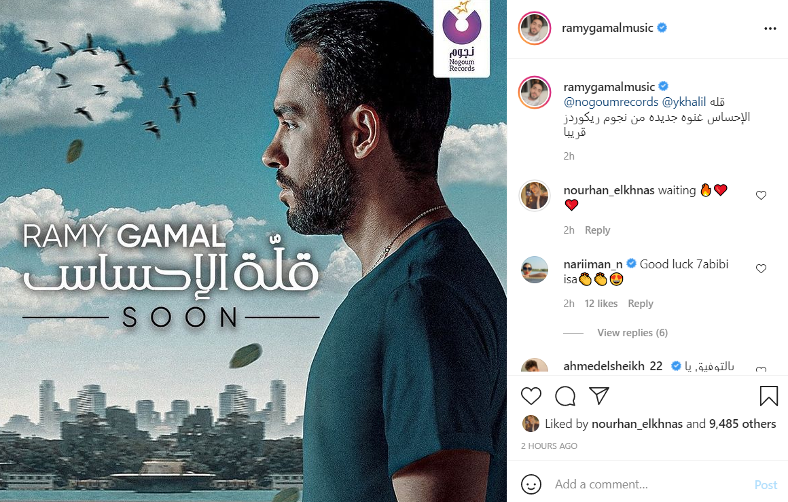The height and width of the screenshot is (502, 788).
Task: Reply to nourhan_elkhnas's waiting comment
Action: 598,230
